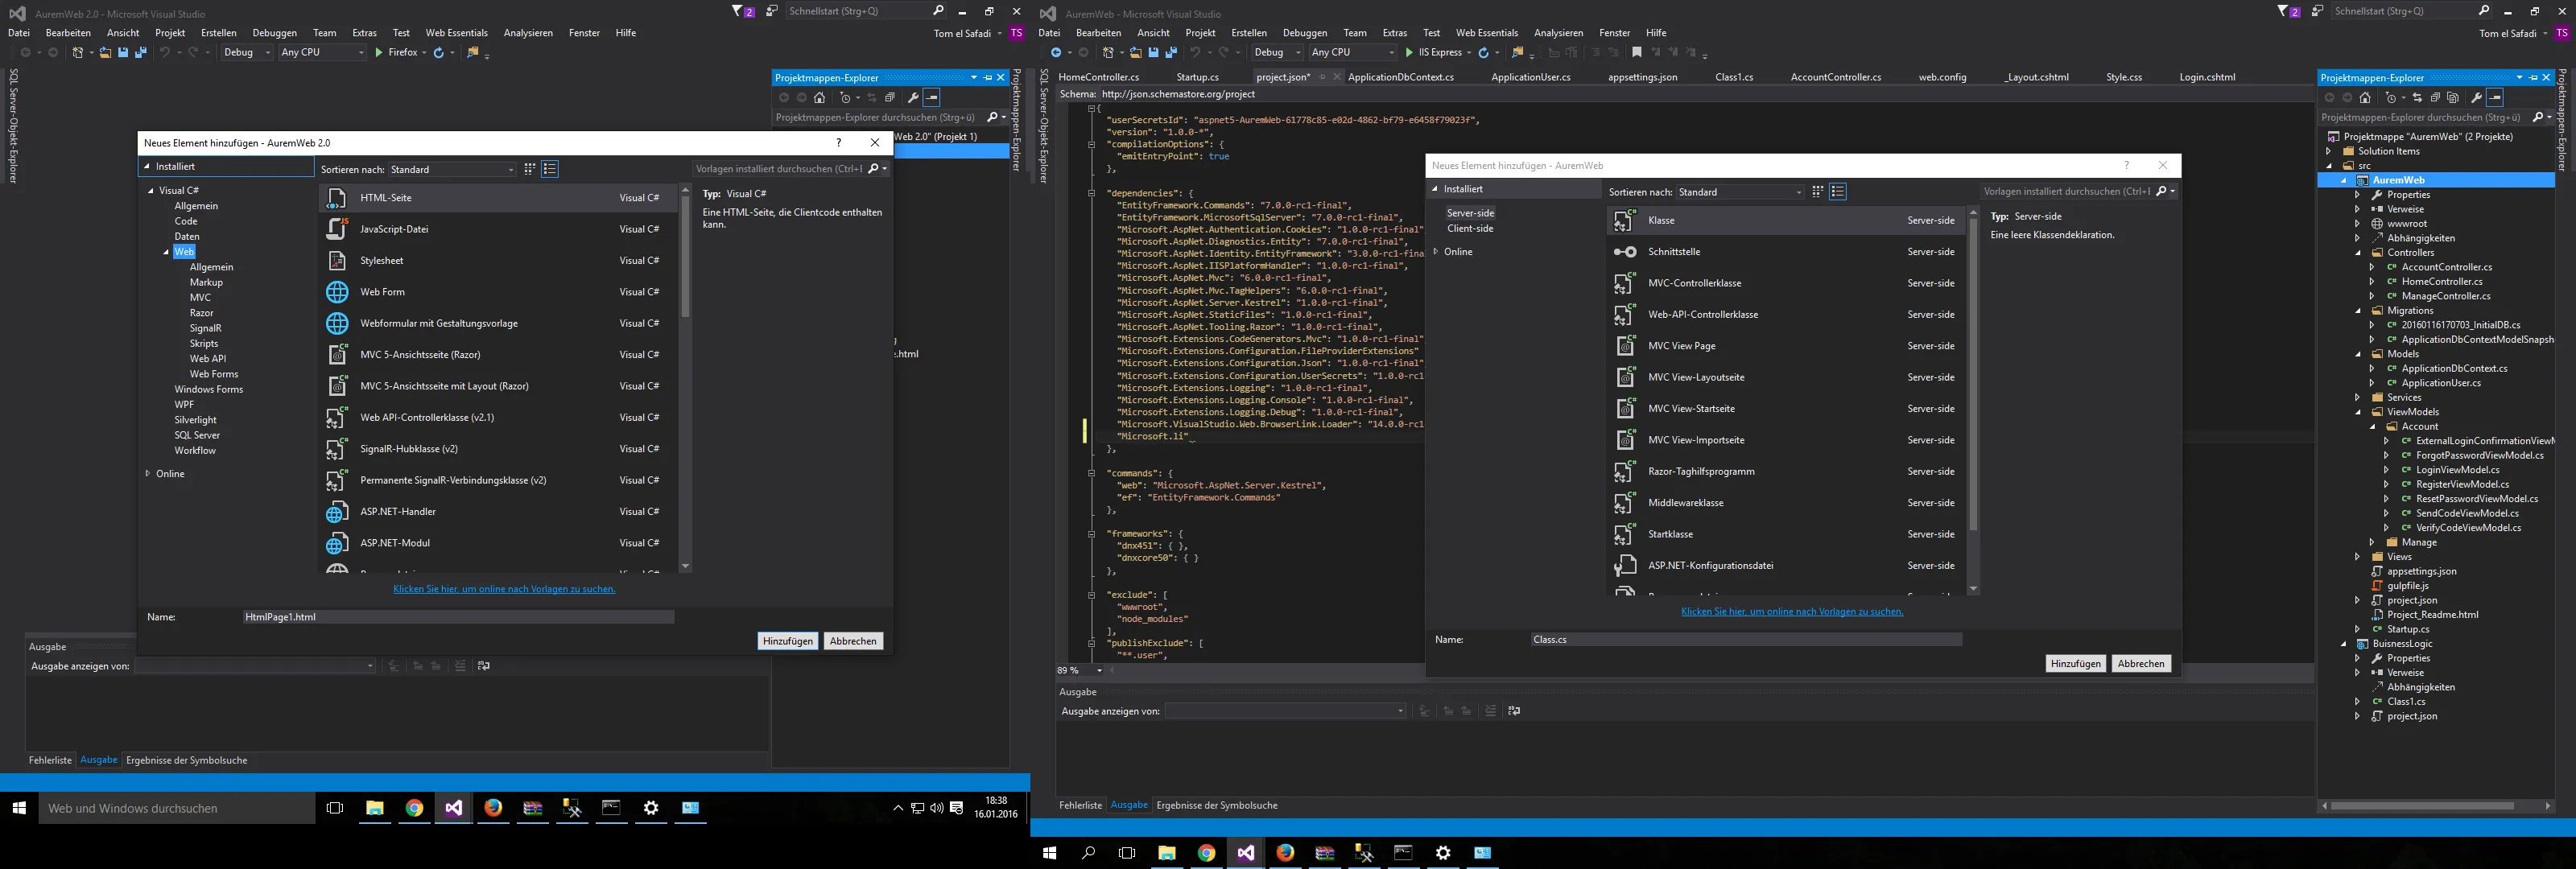Toggle pin on the project.json tab
2576x869 pixels.
click(x=1322, y=77)
